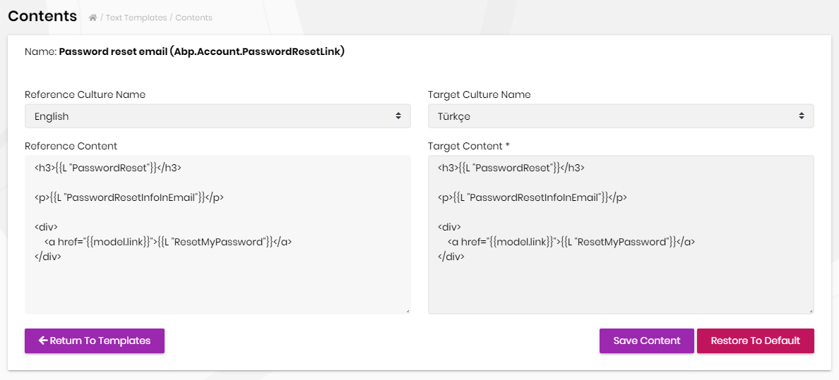Click the Contents breadcrumb item
The height and width of the screenshot is (380, 839).
coord(194,18)
